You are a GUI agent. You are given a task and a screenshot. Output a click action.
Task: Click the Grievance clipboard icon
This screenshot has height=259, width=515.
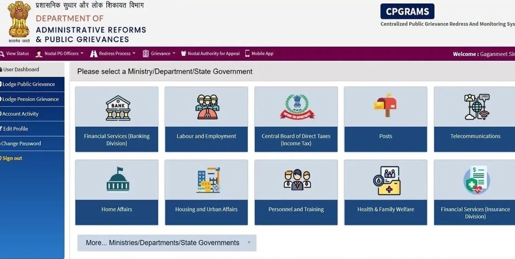(x=146, y=54)
